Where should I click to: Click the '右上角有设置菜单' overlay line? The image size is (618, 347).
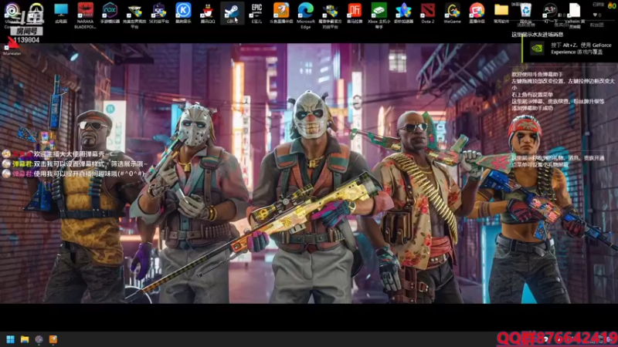(x=532, y=94)
